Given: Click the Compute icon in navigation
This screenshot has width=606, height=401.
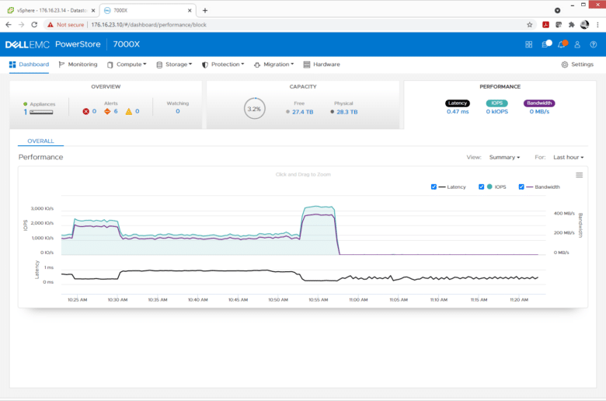Looking at the screenshot, I should [x=110, y=65].
